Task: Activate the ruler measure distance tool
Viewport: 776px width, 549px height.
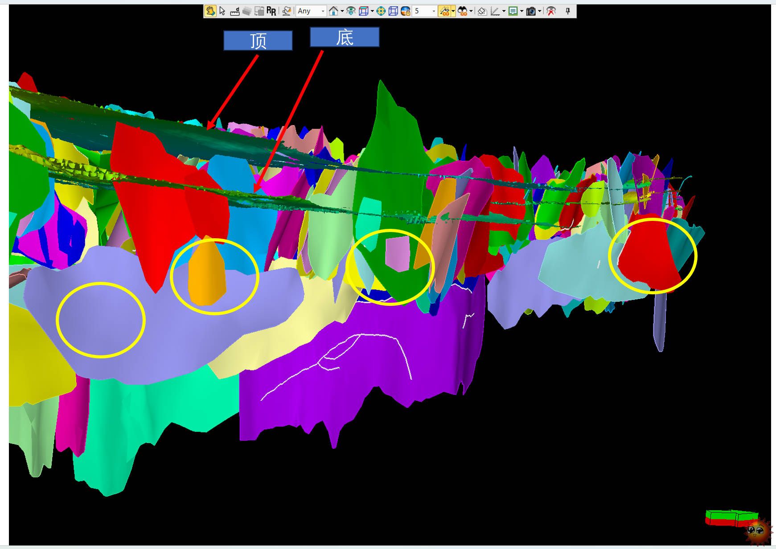Action: [x=235, y=11]
